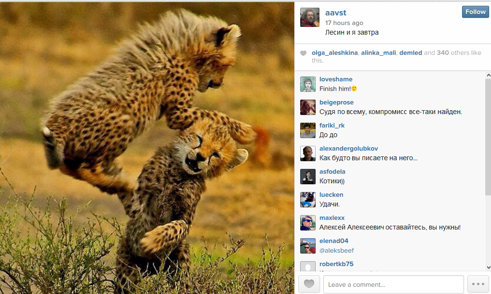Screen dimensions: 491x294
Task: Click into the Leave a comment field
Action: click(393, 284)
